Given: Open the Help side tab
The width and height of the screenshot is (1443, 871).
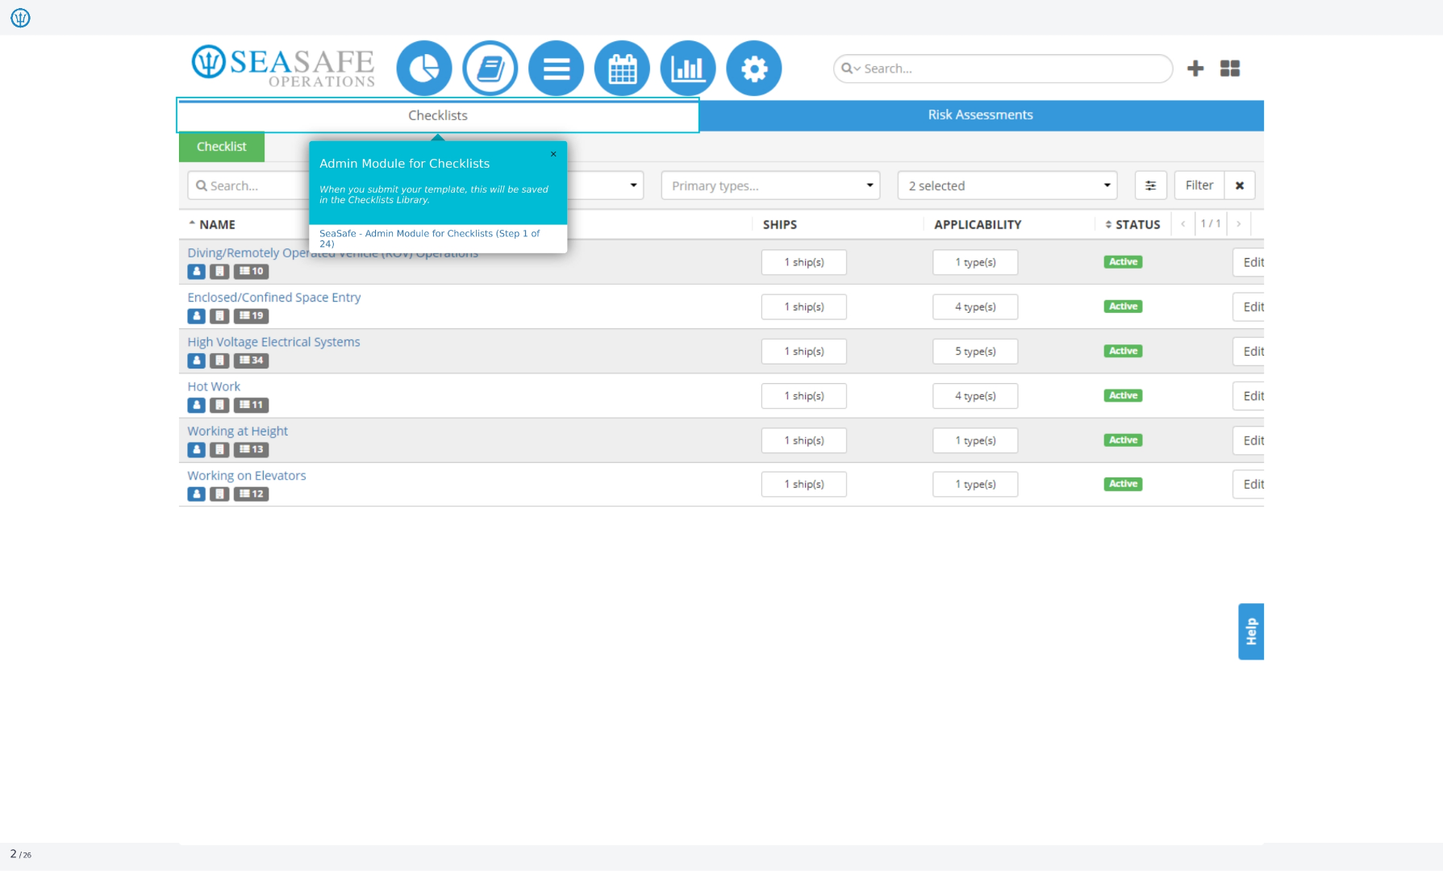Looking at the screenshot, I should tap(1251, 631).
